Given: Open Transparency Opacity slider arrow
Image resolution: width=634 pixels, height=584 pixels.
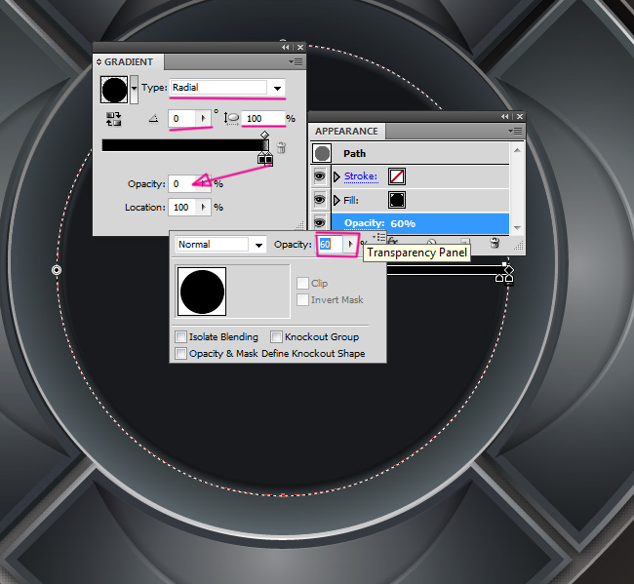Looking at the screenshot, I should pyautogui.click(x=350, y=244).
